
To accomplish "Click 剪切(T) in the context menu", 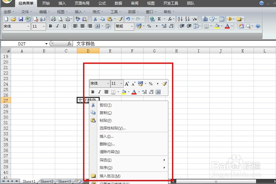I will click(129, 105).
